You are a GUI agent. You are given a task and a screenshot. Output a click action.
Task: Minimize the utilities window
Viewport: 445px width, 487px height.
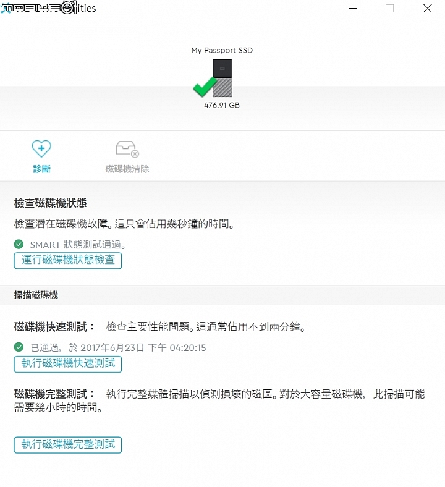pos(353,9)
